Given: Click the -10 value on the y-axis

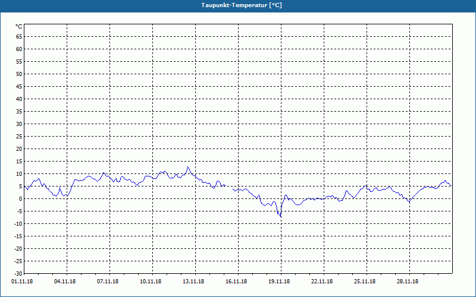Looking at the screenshot, I should (x=18, y=224).
